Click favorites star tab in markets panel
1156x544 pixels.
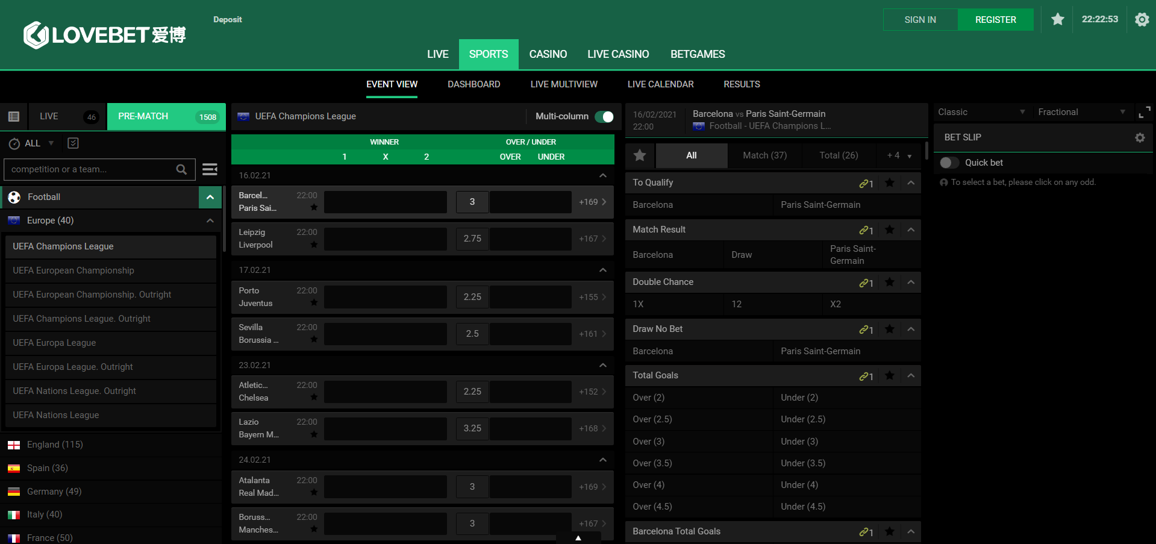click(640, 155)
